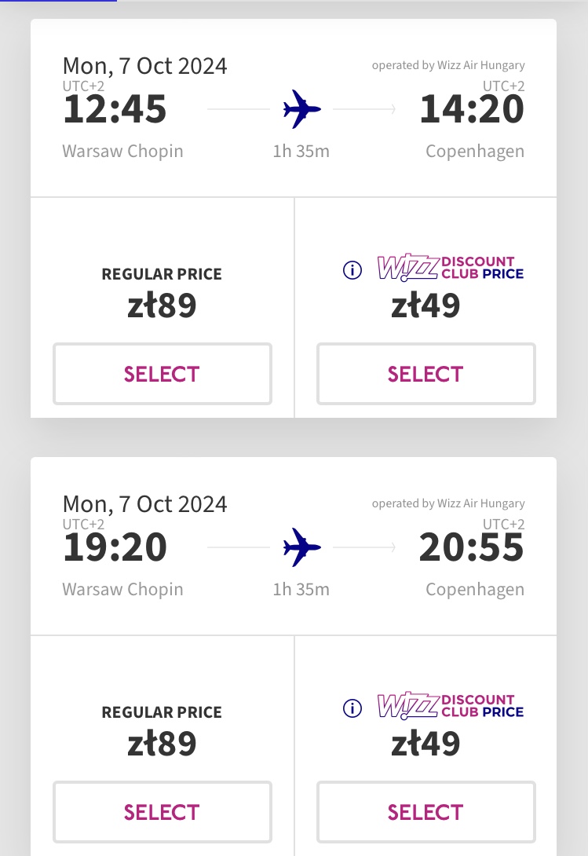
Task: Click Copenhagen destination on the first flight
Action: point(475,152)
